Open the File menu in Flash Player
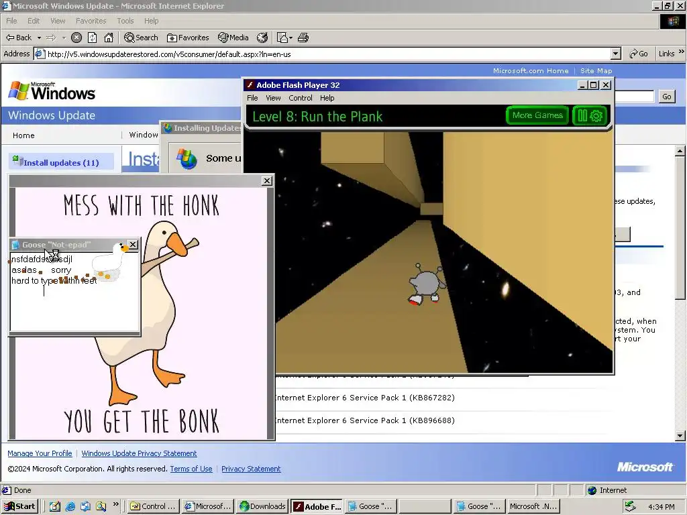The width and height of the screenshot is (687, 515). click(x=252, y=98)
